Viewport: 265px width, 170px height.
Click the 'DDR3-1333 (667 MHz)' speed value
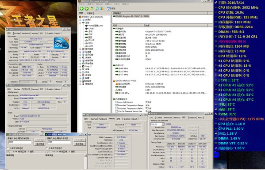click(x=155, y=50)
